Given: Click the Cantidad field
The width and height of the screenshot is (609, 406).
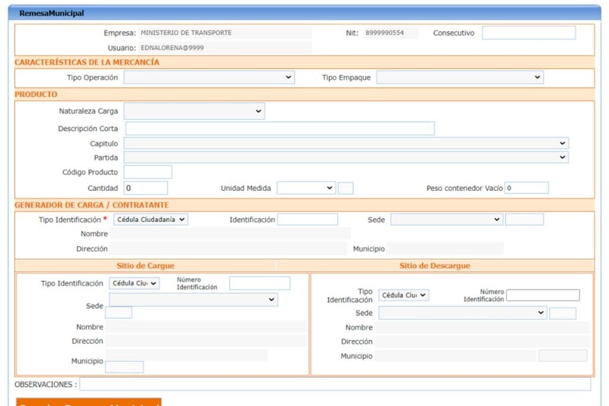Looking at the screenshot, I should pos(146,188).
